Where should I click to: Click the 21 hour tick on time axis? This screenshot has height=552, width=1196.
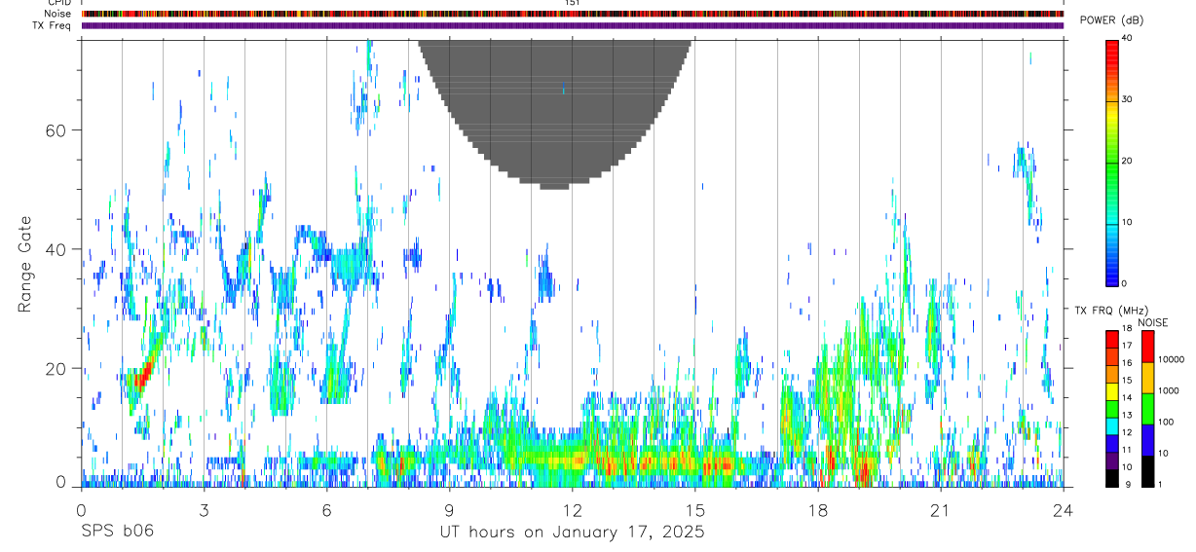940,509
